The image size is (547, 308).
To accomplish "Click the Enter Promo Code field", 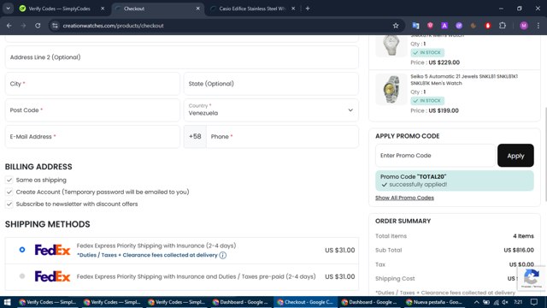I will (435, 156).
